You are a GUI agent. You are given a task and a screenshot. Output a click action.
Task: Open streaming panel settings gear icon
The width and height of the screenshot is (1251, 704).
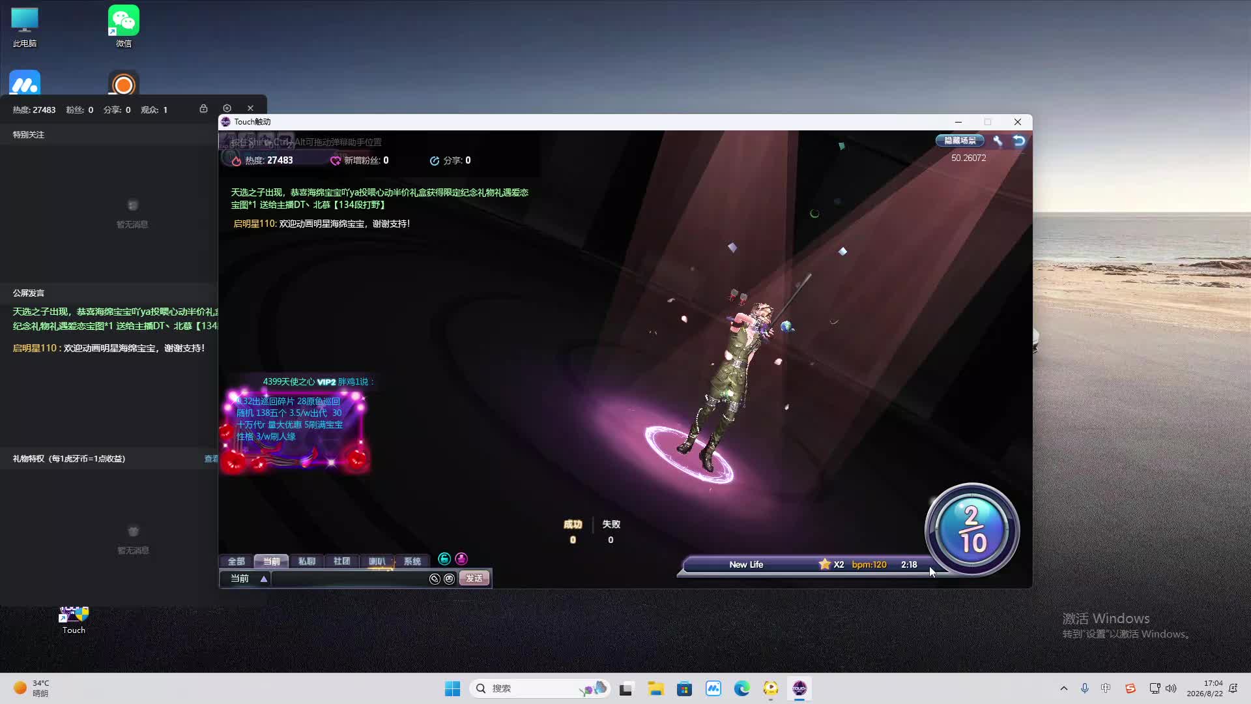click(x=227, y=108)
